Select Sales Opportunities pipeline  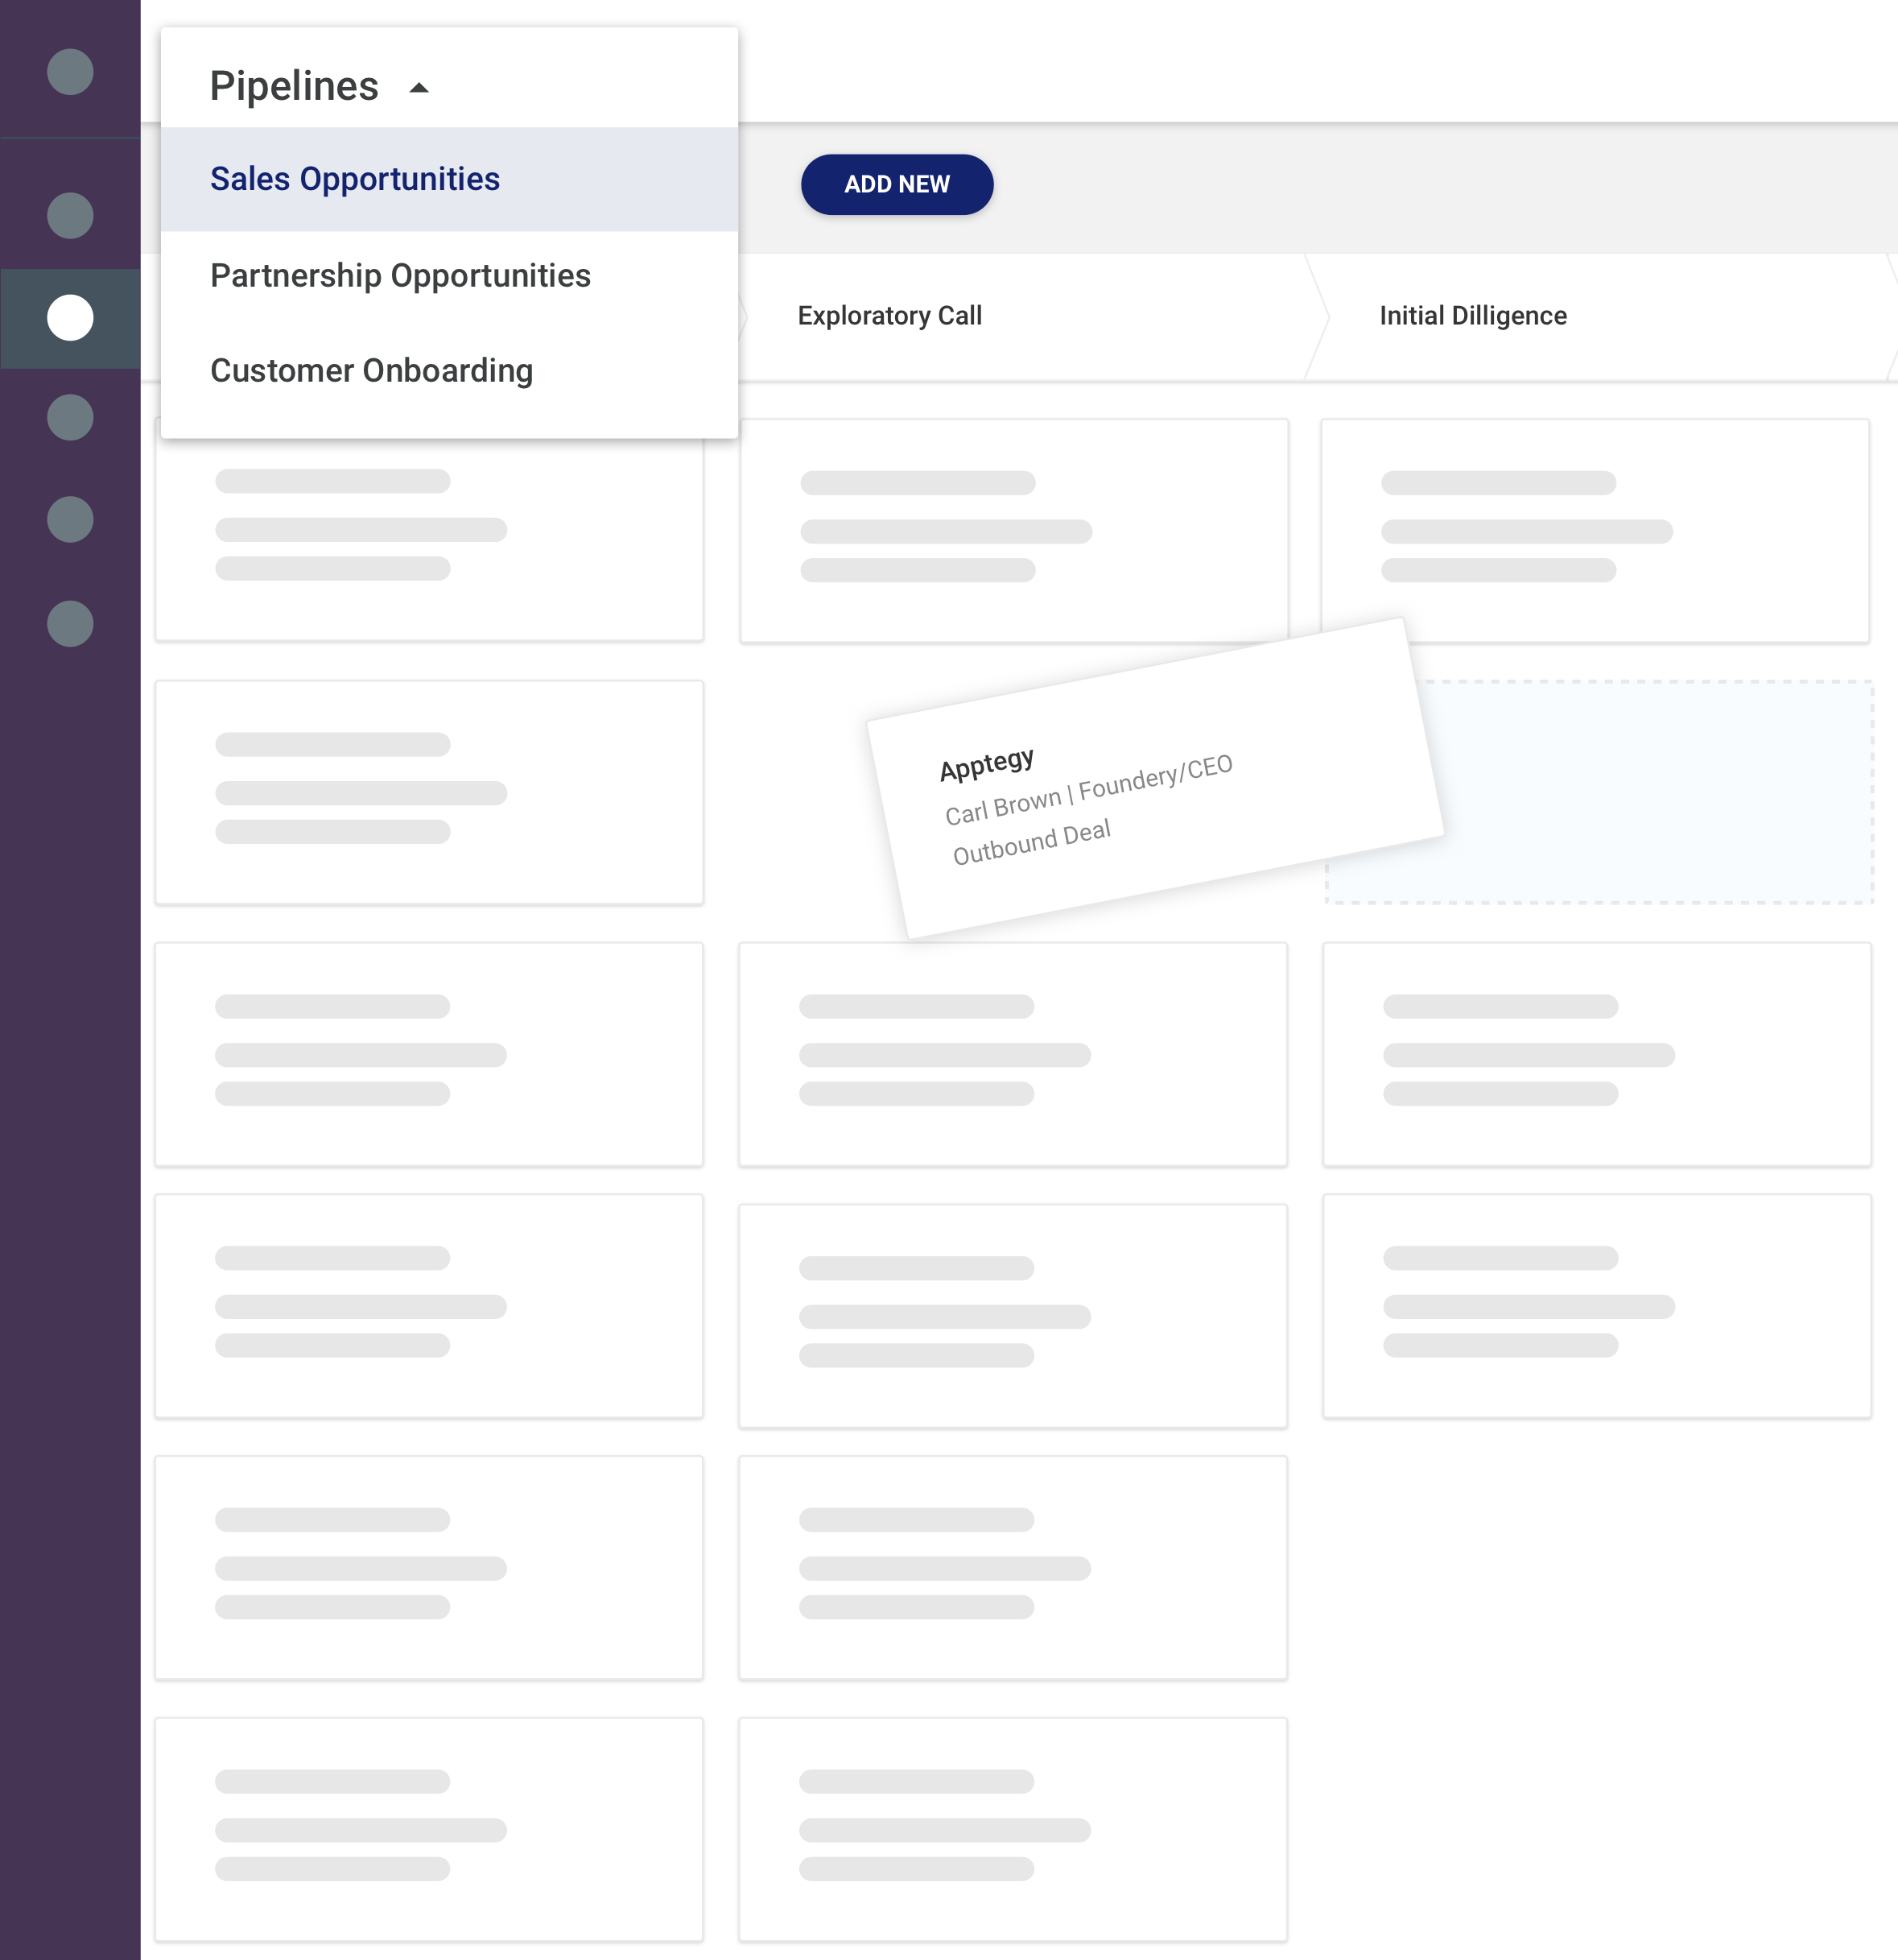coord(449,179)
